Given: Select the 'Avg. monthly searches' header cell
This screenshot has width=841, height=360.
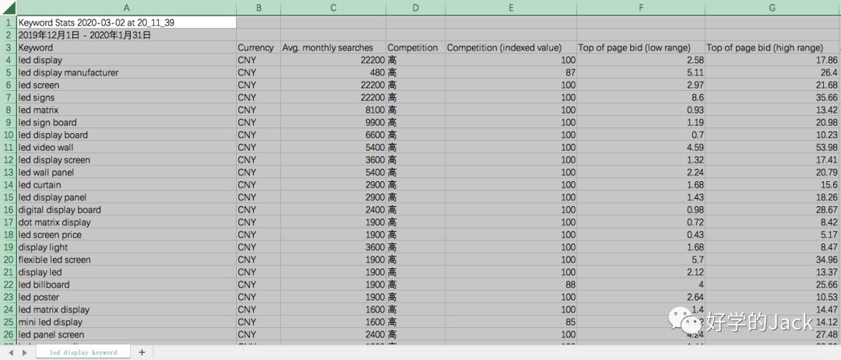Looking at the screenshot, I should pos(333,47).
